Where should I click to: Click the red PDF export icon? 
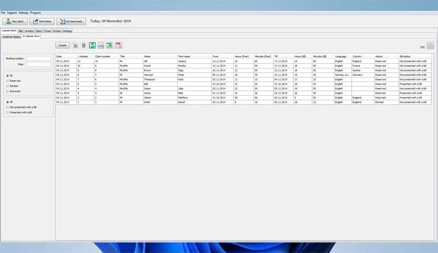coord(119,45)
